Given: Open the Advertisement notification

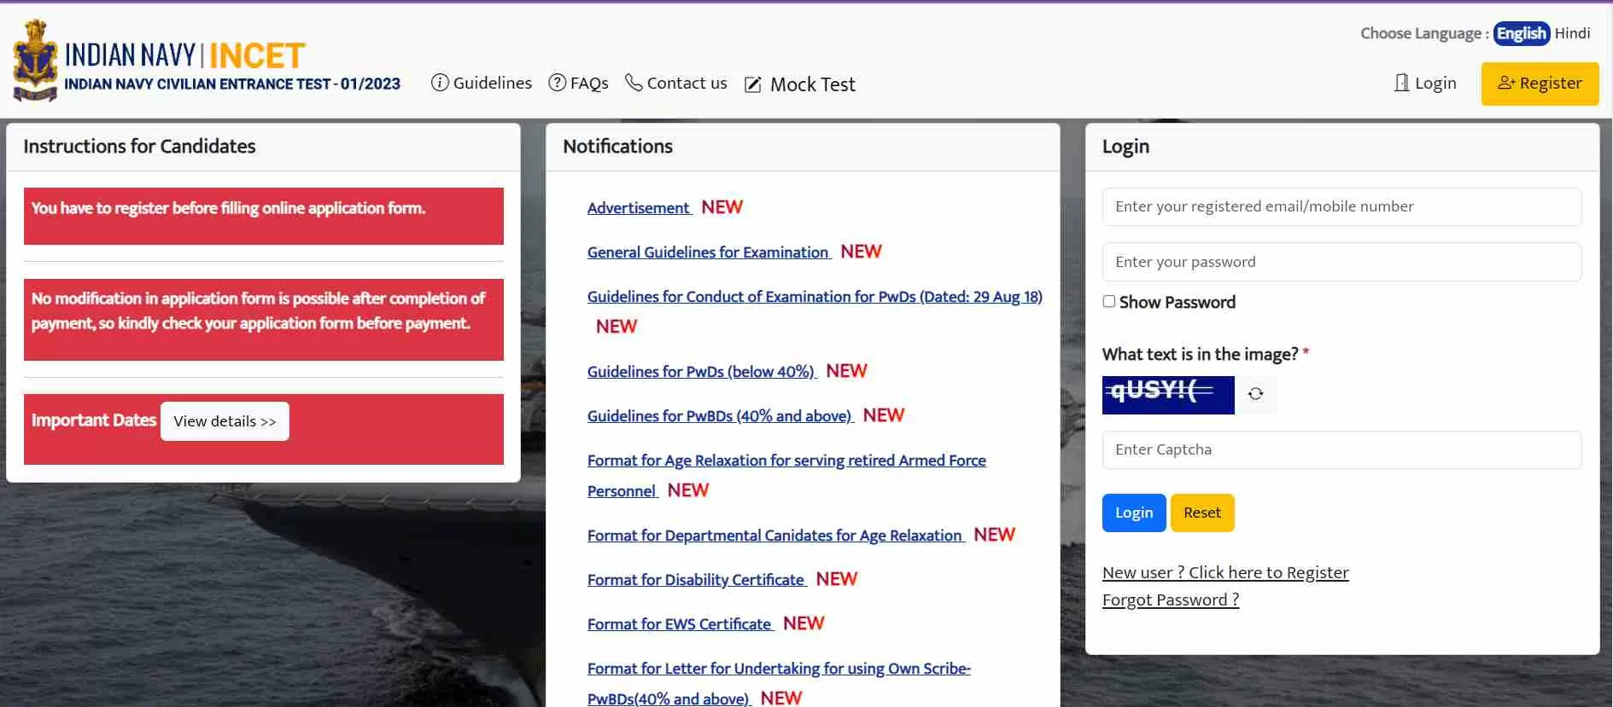Looking at the screenshot, I should (x=639, y=207).
